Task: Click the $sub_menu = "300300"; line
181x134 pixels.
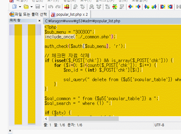Action: click(x=69, y=32)
